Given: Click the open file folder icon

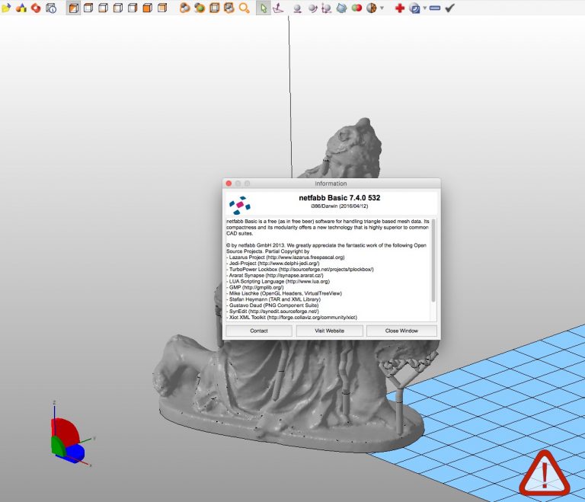Looking at the screenshot, I should (6, 8).
